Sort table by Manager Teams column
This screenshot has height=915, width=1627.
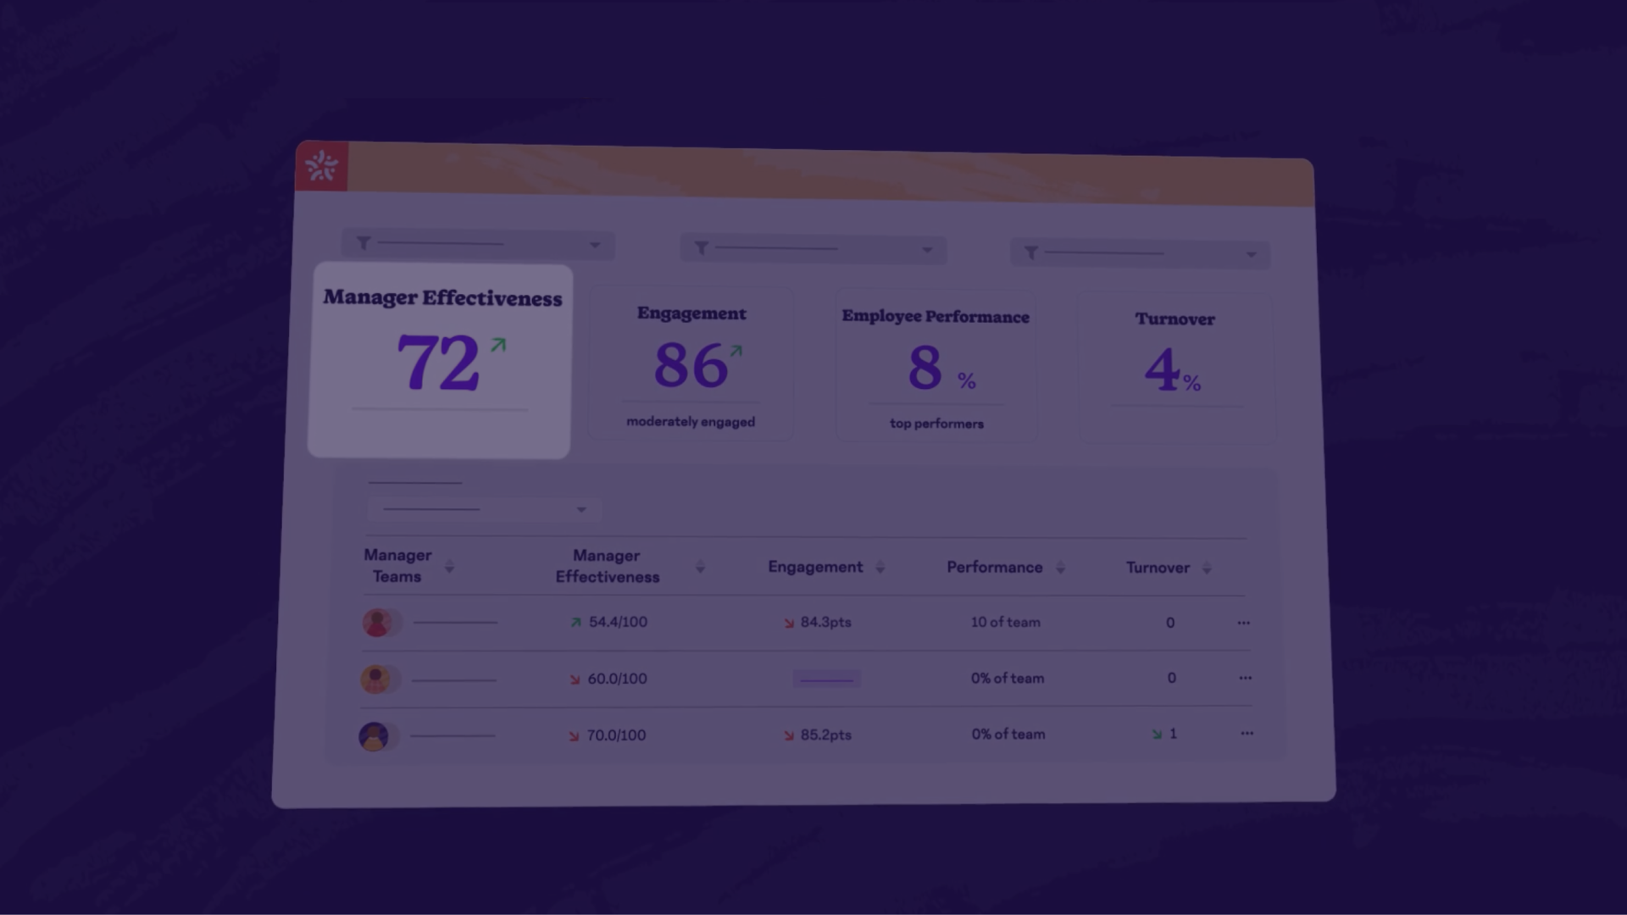[x=450, y=566]
